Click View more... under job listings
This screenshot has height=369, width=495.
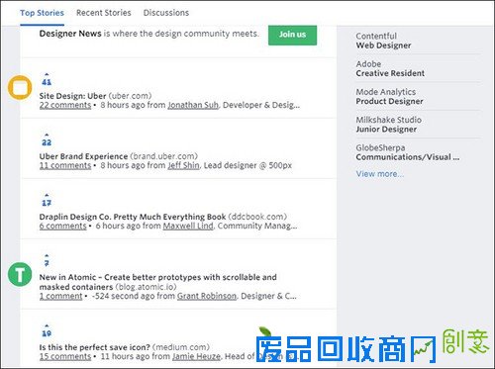[380, 174]
